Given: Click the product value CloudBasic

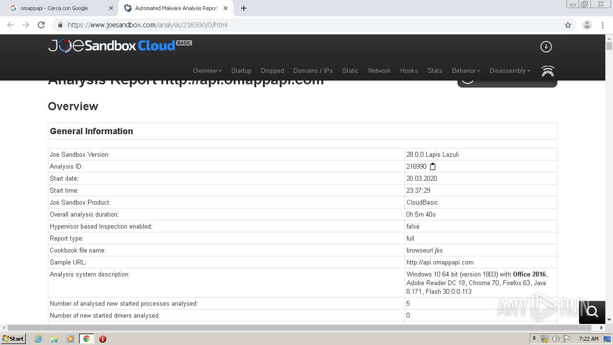Looking at the screenshot, I should point(422,202).
